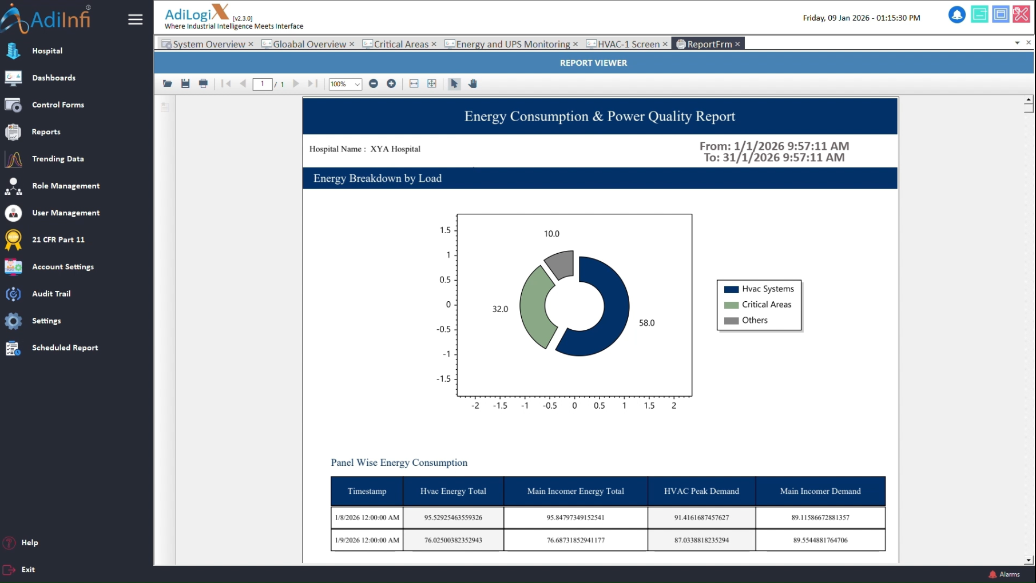
Task: Toggle the pointer selection tool
Action: pos(454,83)
